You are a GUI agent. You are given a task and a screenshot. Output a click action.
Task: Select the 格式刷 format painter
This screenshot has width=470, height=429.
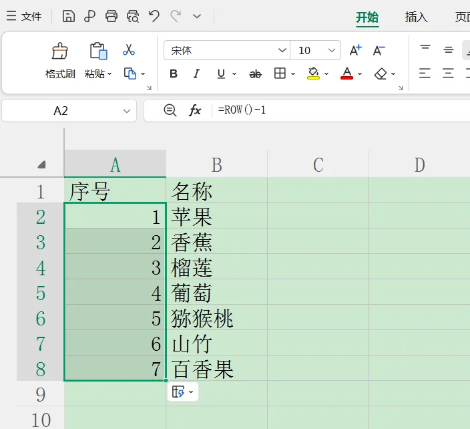[60, 60]
